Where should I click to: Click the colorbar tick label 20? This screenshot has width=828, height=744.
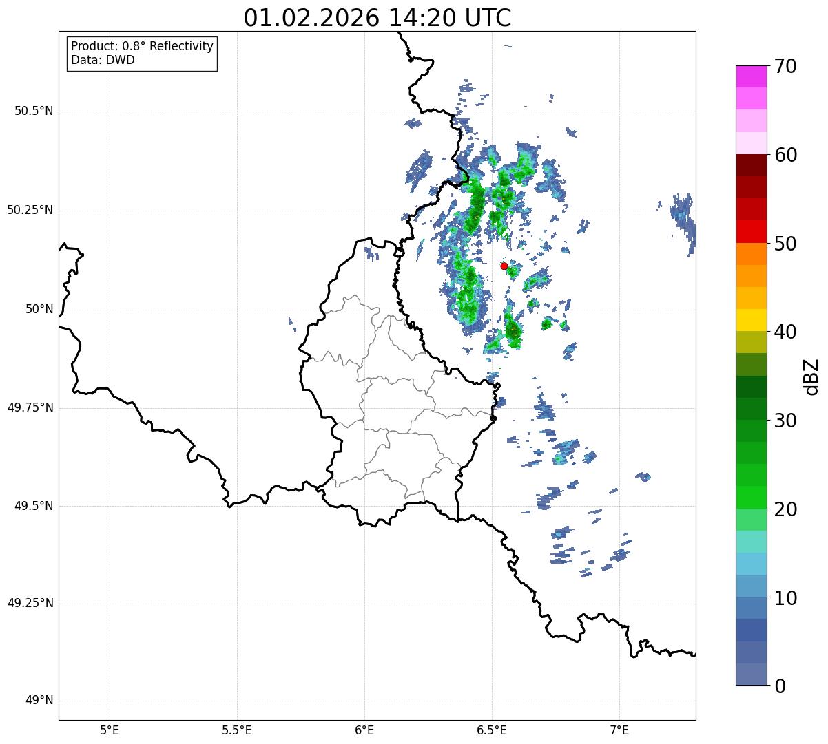coord(785,509)
